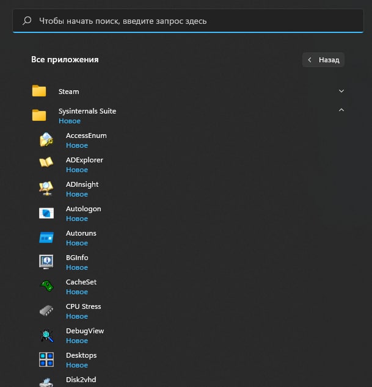Click the ADInsight app name
The image size is (372, 387).
click(82, 184)
